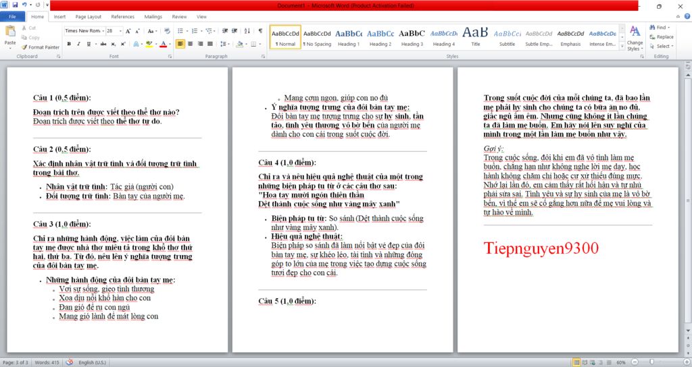
Task: Toggle Italic formatting
Action: (x=78, y=44)
